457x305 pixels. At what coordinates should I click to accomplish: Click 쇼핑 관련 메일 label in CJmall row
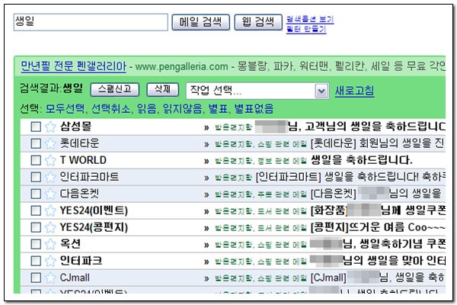pyautogui.click(x=282, y=279)
